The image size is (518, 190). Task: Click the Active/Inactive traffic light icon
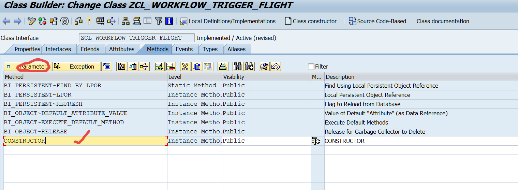click(x=43, y=21)
